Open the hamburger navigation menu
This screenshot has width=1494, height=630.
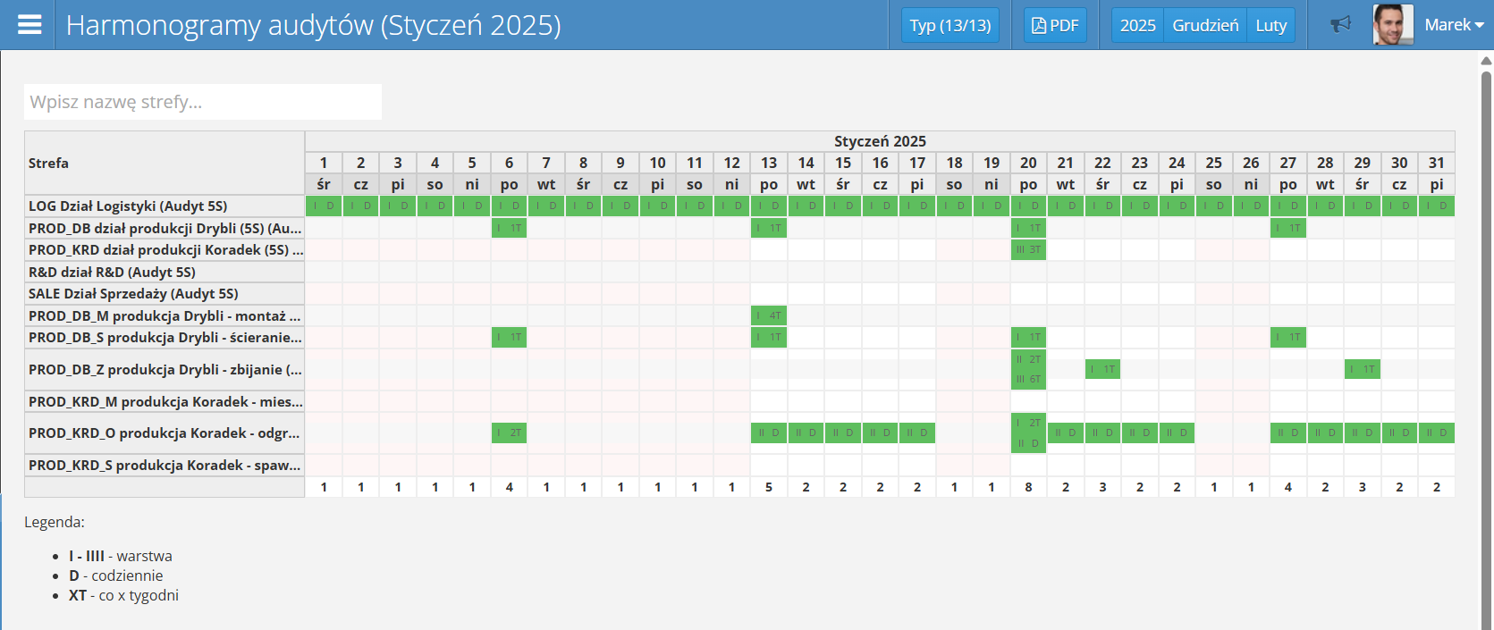30,25
